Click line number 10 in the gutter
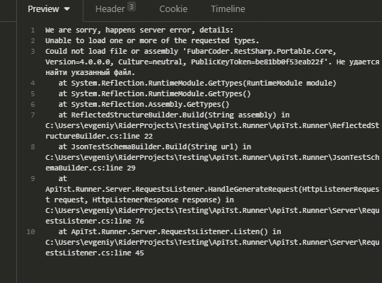This screenshot has height=283, width=382. point(31,232)
